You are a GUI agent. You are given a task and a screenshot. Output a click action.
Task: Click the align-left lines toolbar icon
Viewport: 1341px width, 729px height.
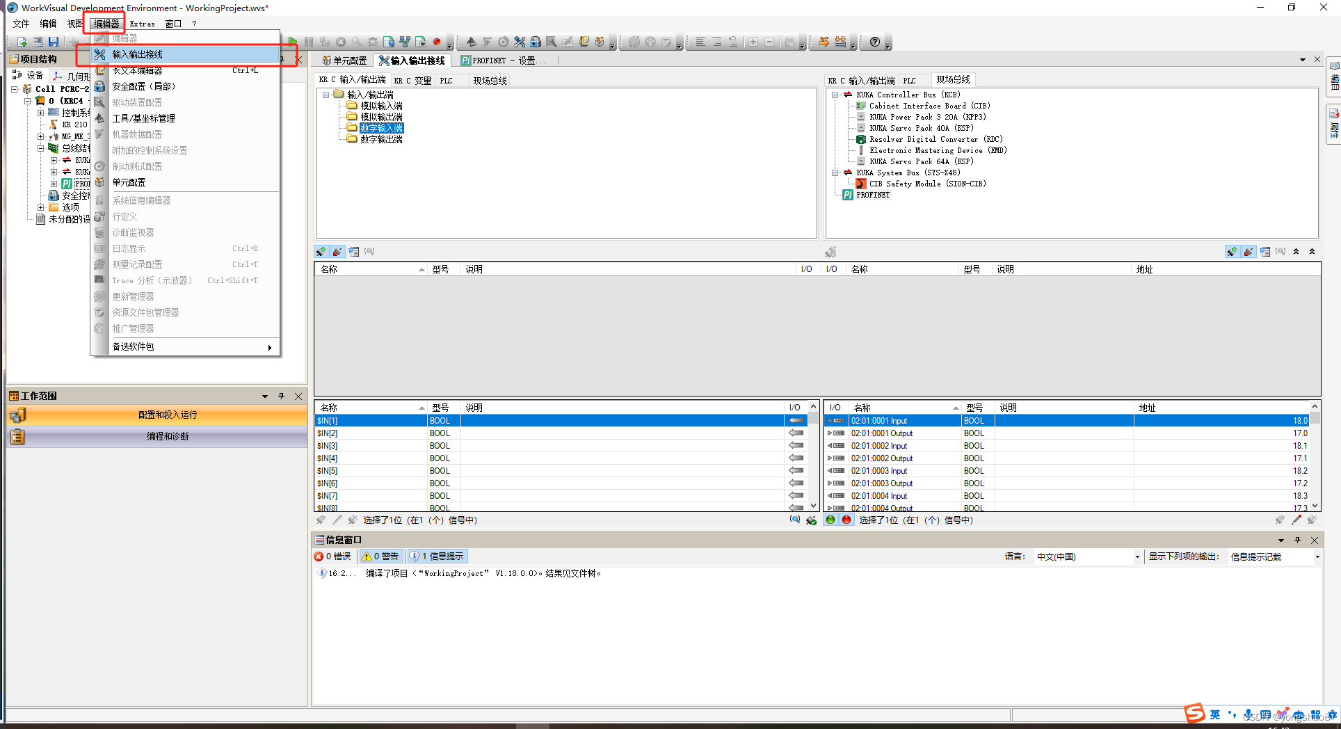(700, 42)
